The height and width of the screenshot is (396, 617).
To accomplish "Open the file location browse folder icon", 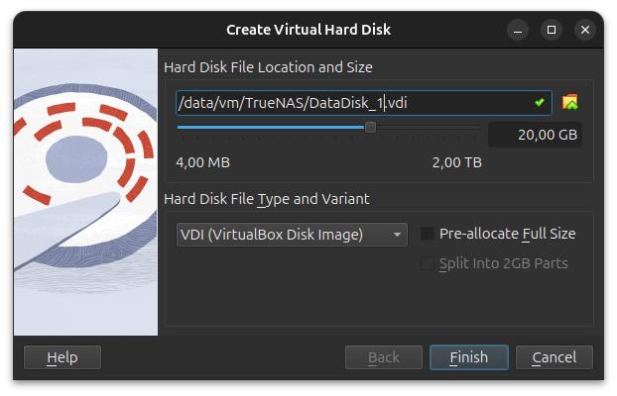I will click(569, 102).
